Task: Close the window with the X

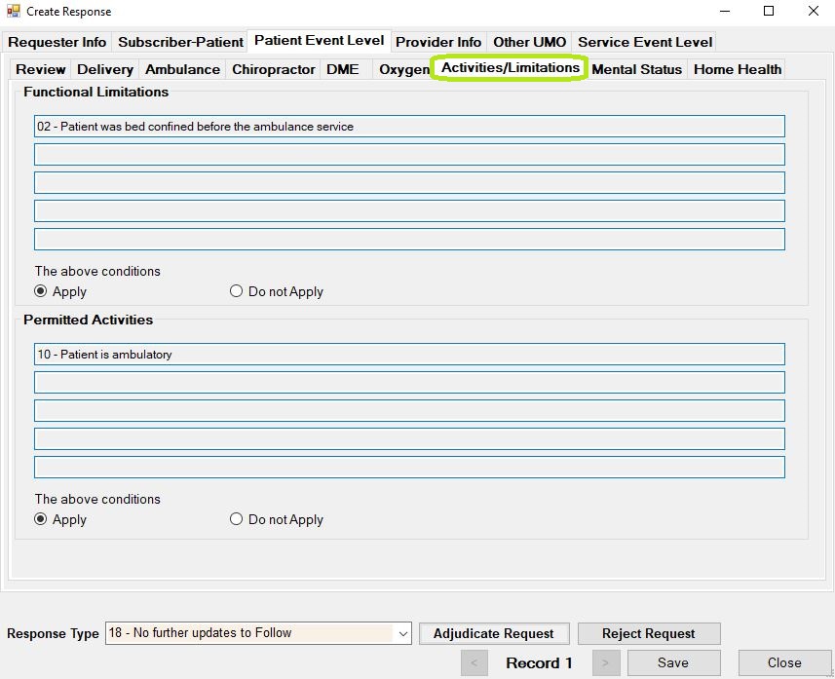Action: pyautogui.click(x=814, y=11)
